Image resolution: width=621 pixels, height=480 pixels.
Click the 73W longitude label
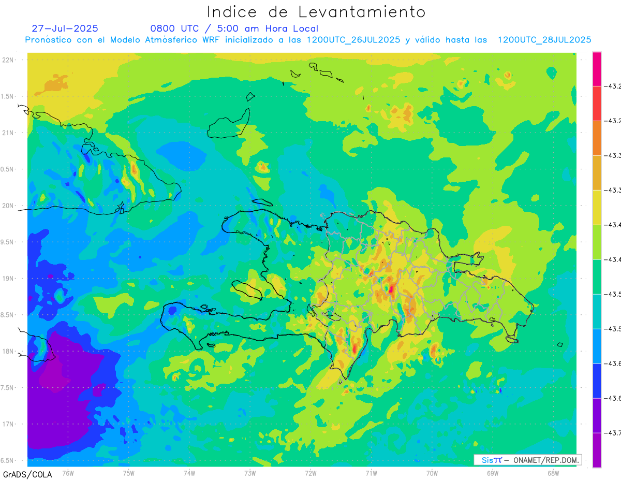250,473
